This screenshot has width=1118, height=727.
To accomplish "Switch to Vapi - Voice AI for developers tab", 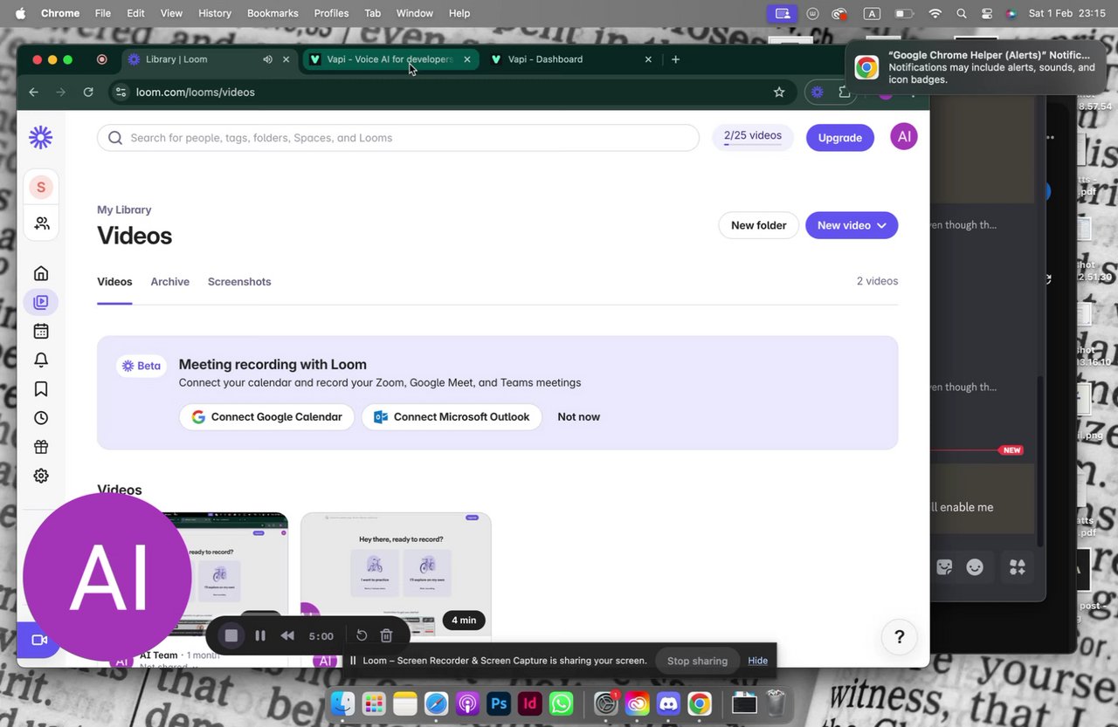I will 390,59.
